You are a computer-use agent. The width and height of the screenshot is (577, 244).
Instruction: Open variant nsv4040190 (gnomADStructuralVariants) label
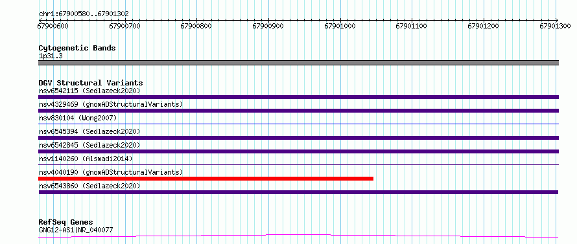click(111, 172)
